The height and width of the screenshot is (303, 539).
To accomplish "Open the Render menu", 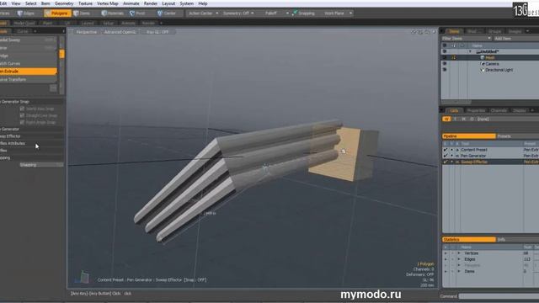I will click(x=151, y=3).
